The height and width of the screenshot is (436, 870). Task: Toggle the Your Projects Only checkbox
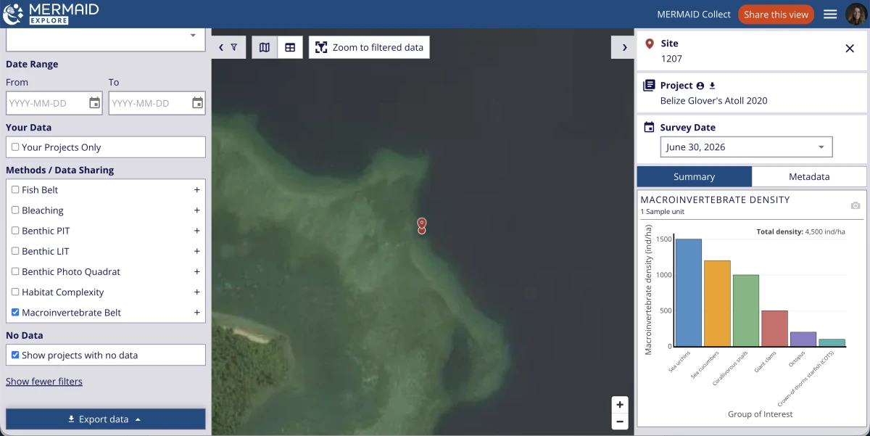click(x=15, y=147)
